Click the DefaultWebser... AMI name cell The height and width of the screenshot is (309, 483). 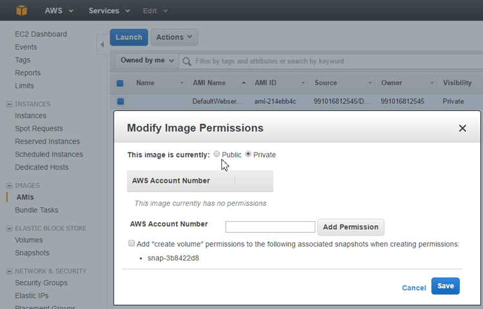pos(217,101)
